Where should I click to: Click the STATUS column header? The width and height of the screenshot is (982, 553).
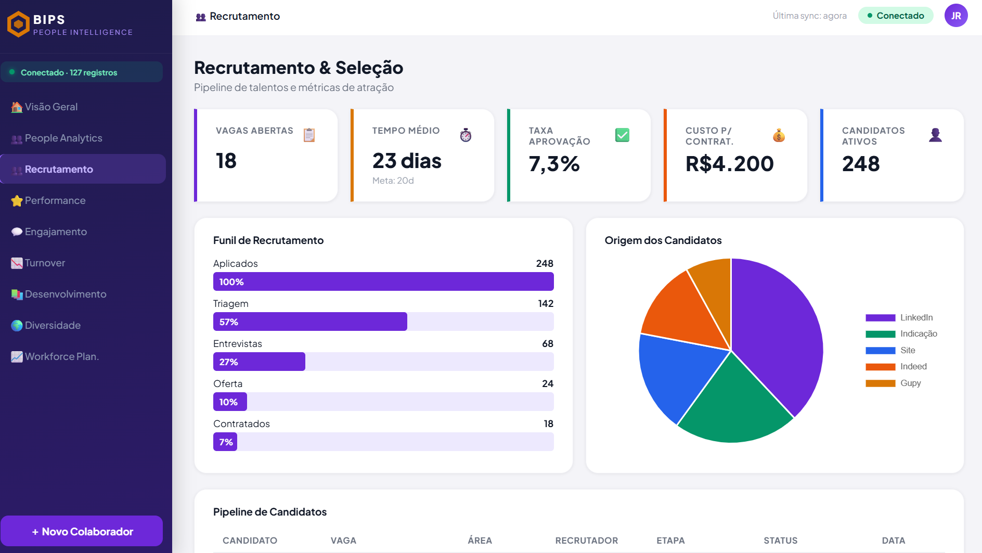coord(780,541)
